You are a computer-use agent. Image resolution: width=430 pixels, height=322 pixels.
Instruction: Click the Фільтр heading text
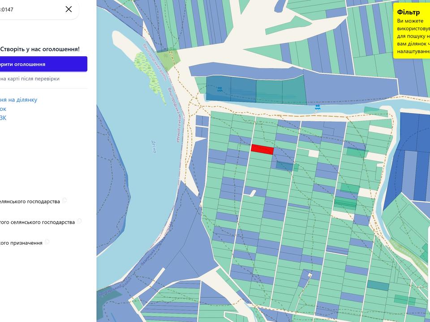click(408, 13)
